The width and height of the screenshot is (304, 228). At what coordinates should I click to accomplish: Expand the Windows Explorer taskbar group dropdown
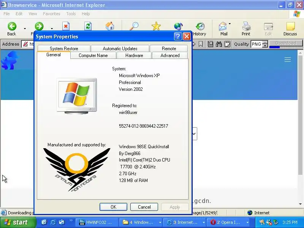pos(160,222)
